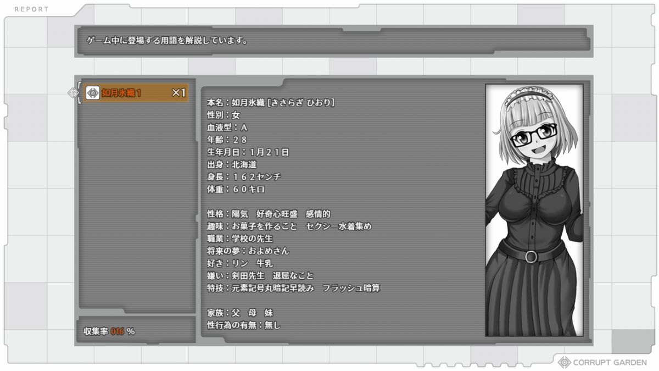Click the diamond cursor icon left of the list
Image resolution: width=659 pixels, height=371 pixels.
73,93
